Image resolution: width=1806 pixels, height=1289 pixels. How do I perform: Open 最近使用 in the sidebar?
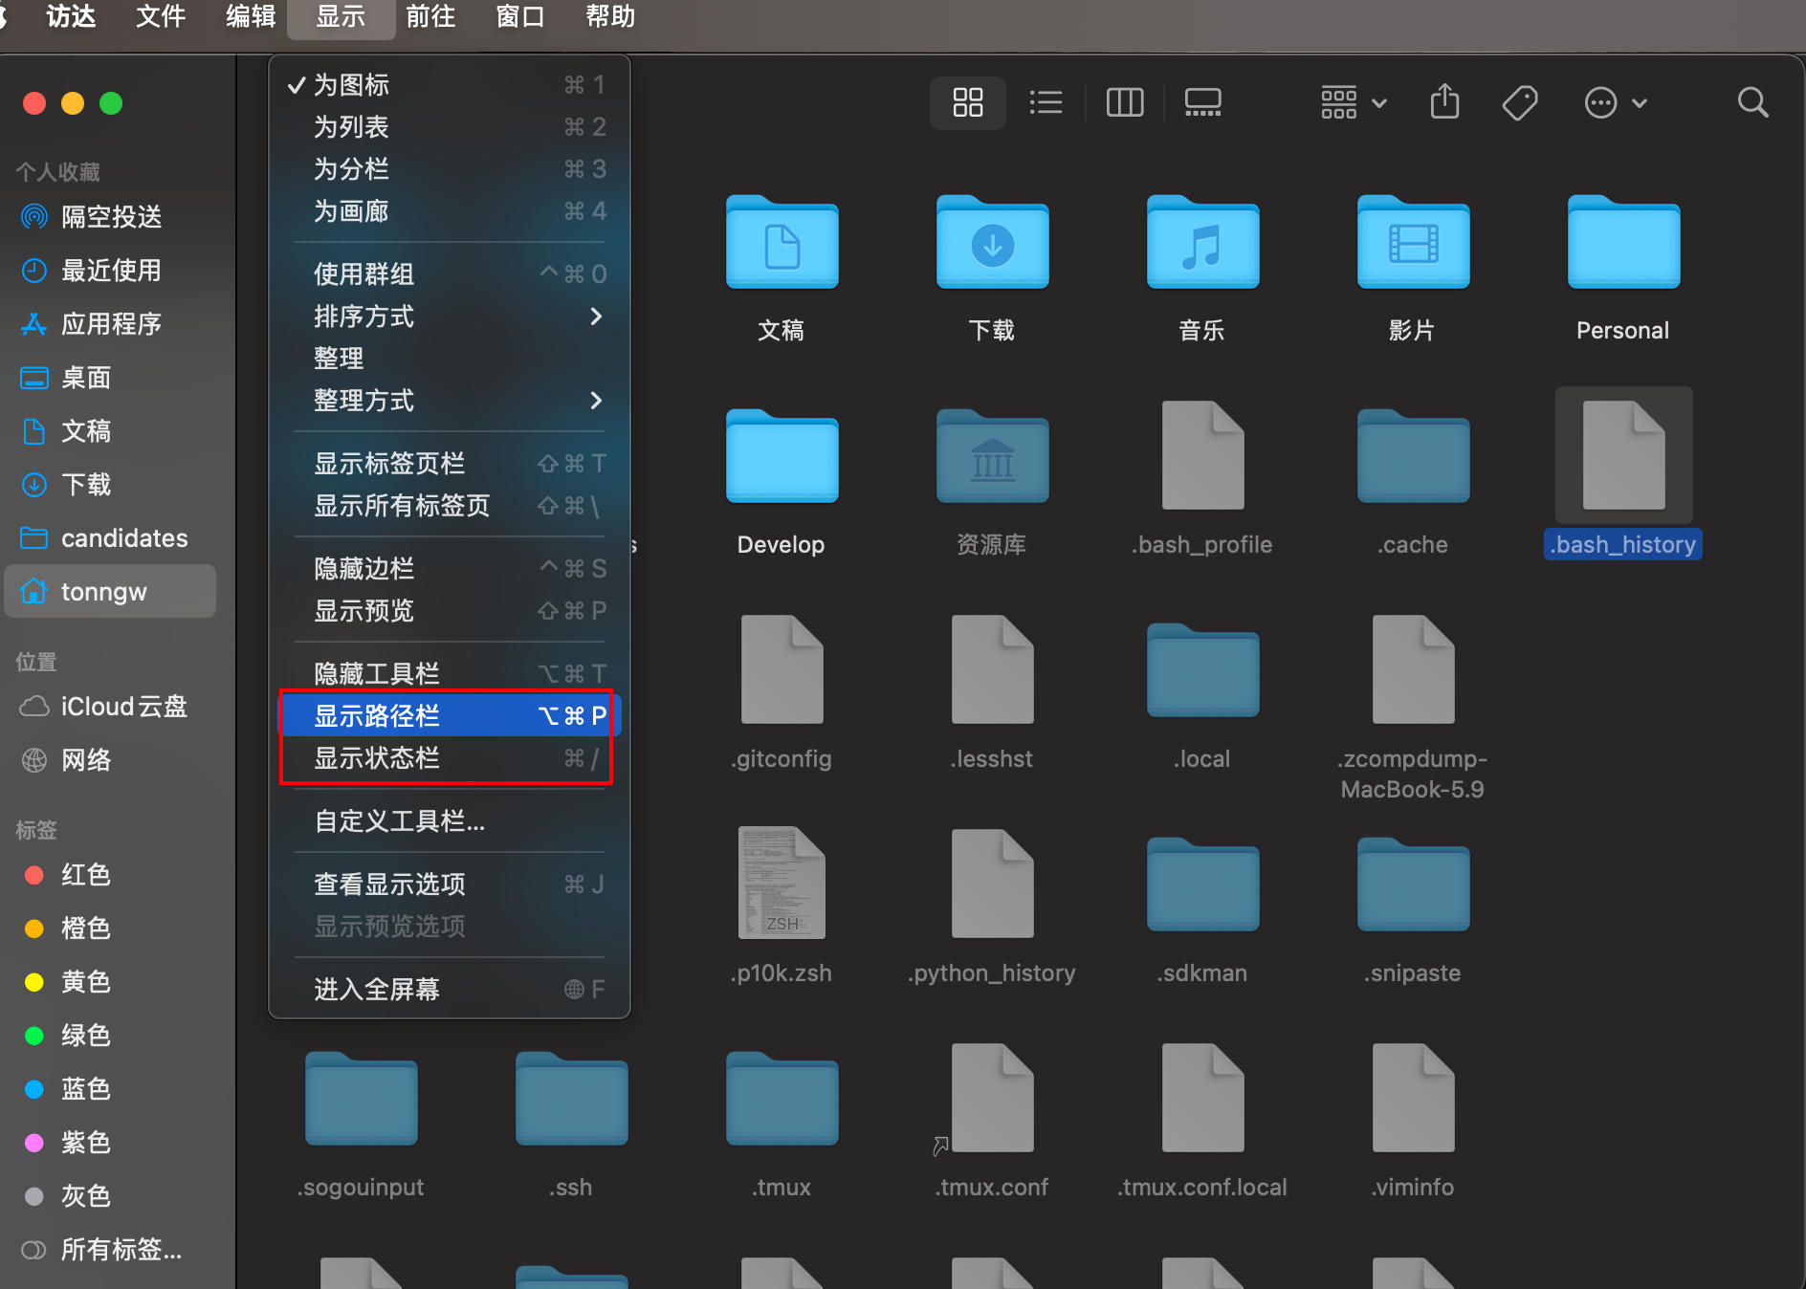[x=111, y=271]
